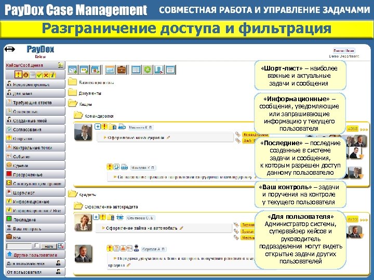The height and width of the screenshot is (280, 374).
Task: Toggle the green checkmark status filter
Action: 39,75
